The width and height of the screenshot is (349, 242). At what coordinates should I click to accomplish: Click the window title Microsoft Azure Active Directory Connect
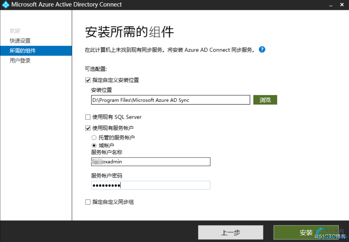(66, 5)
